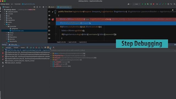Click loginAction() in editor breadcrumb

coord(83,42)
